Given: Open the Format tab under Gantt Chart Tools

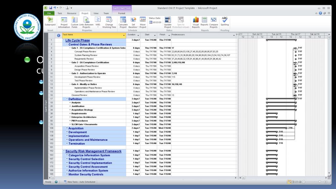Looking at the screenshot, I should (121, 13).
